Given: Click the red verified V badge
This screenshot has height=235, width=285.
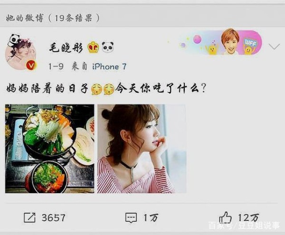Looking at the screenshot, I should coord(31,65).
